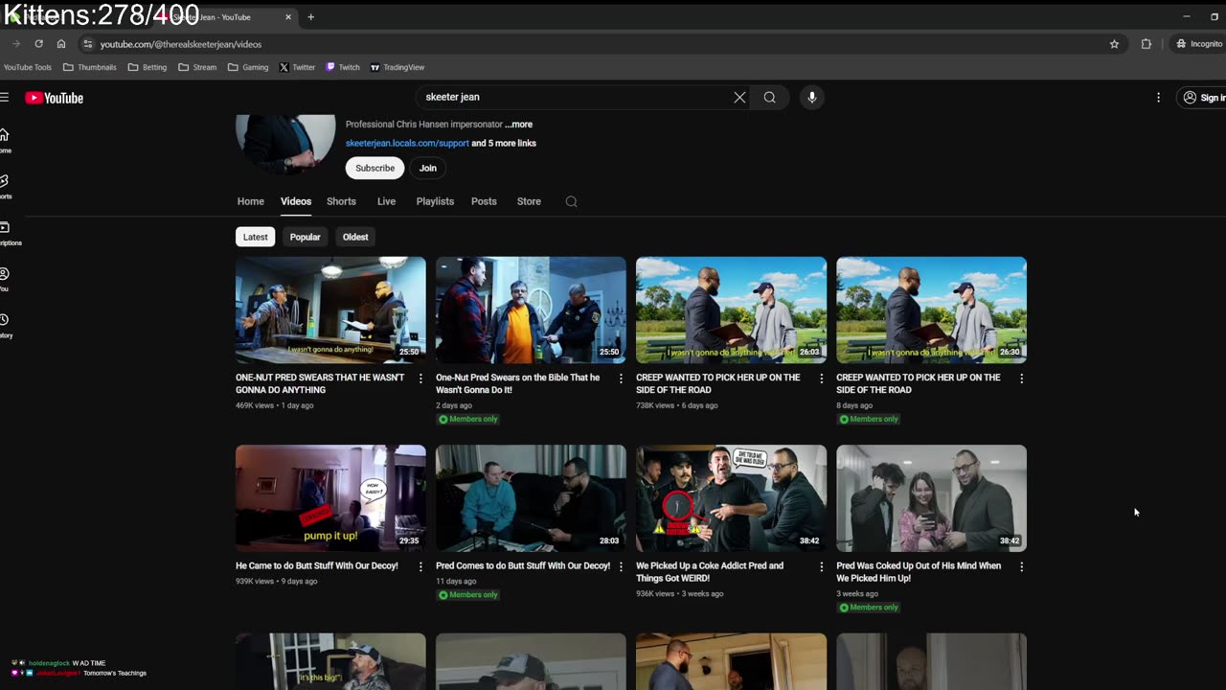
Task: Open the Store tab
Action: click(529, 201)
